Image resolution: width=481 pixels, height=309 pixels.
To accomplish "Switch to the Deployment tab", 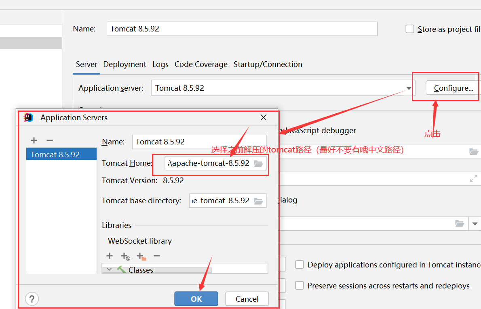I will click(x=124, y=64).
